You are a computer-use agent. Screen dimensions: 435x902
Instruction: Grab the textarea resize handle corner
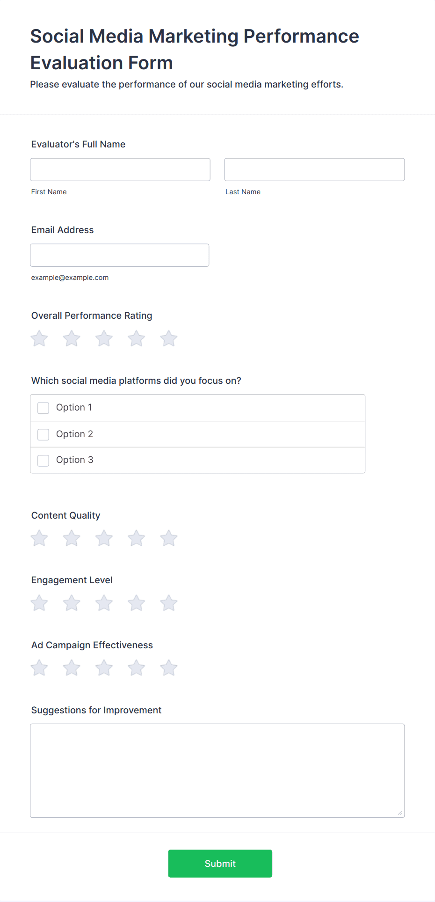(x=400, y=813)
